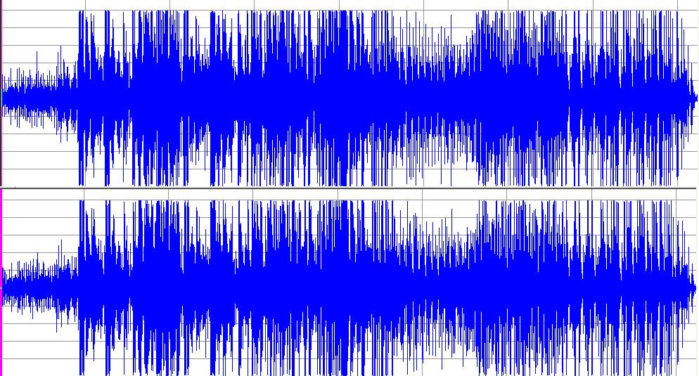
Task: Select the magenta marker bar at the left edge
Action: pos(1,283)
